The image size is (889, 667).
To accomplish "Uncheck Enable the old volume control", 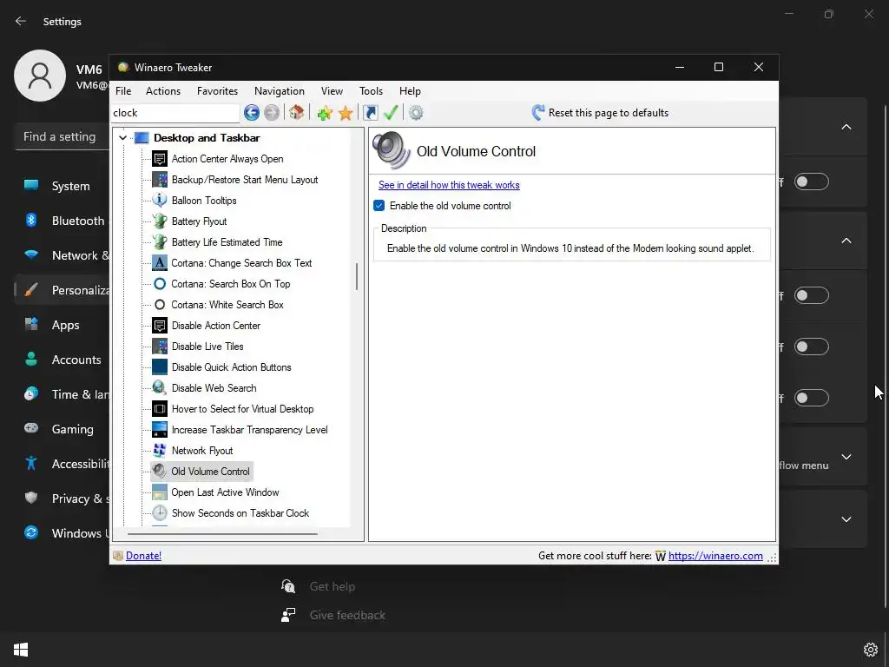I will [379, 206].
